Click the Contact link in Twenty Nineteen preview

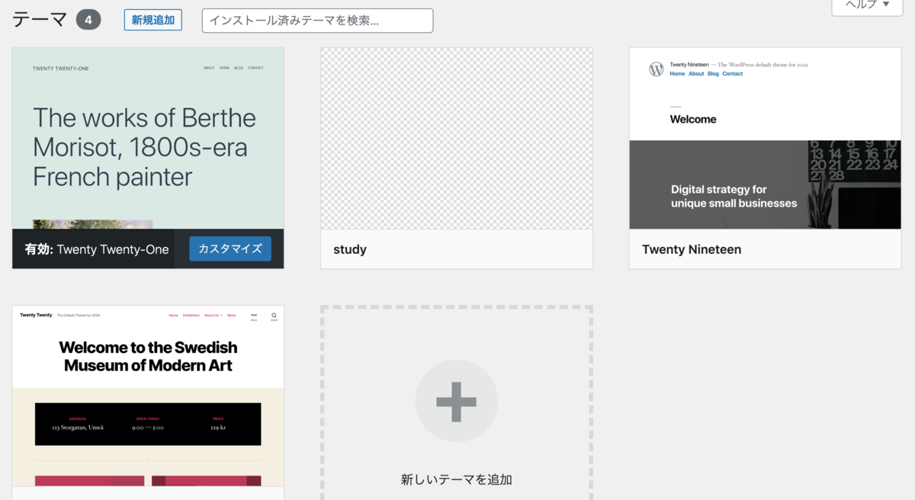coord(732,74)
